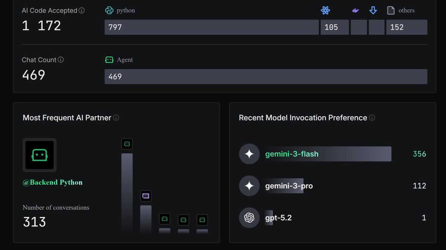This screenshot has width=446, height=250.
Task: Click the 'Number of conversations' label
Action: click(x=56, y=207)
